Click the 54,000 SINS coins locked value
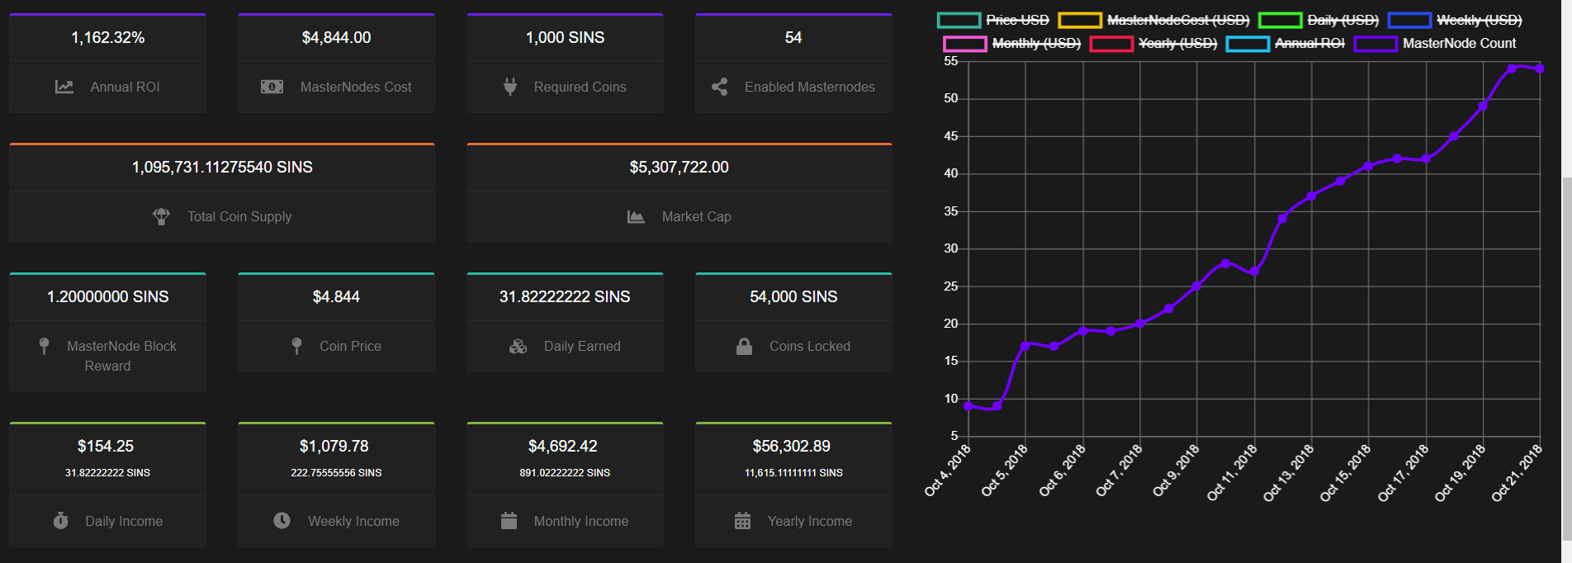Screen dimensions: 1572x563 coord(793,297)
